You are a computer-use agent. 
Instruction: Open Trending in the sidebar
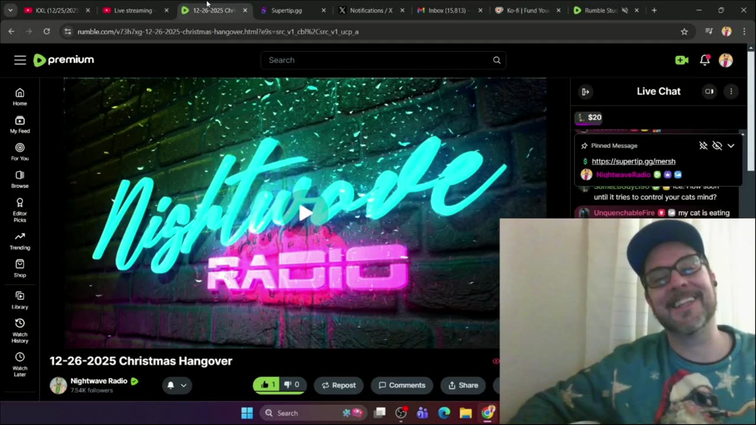pos(19,241)
